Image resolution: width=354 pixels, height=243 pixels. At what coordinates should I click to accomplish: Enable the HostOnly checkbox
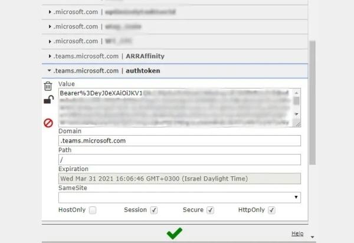click(93, 210)
